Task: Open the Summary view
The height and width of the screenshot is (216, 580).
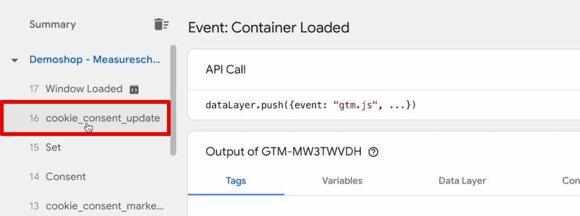Action: tap(53, 24)
